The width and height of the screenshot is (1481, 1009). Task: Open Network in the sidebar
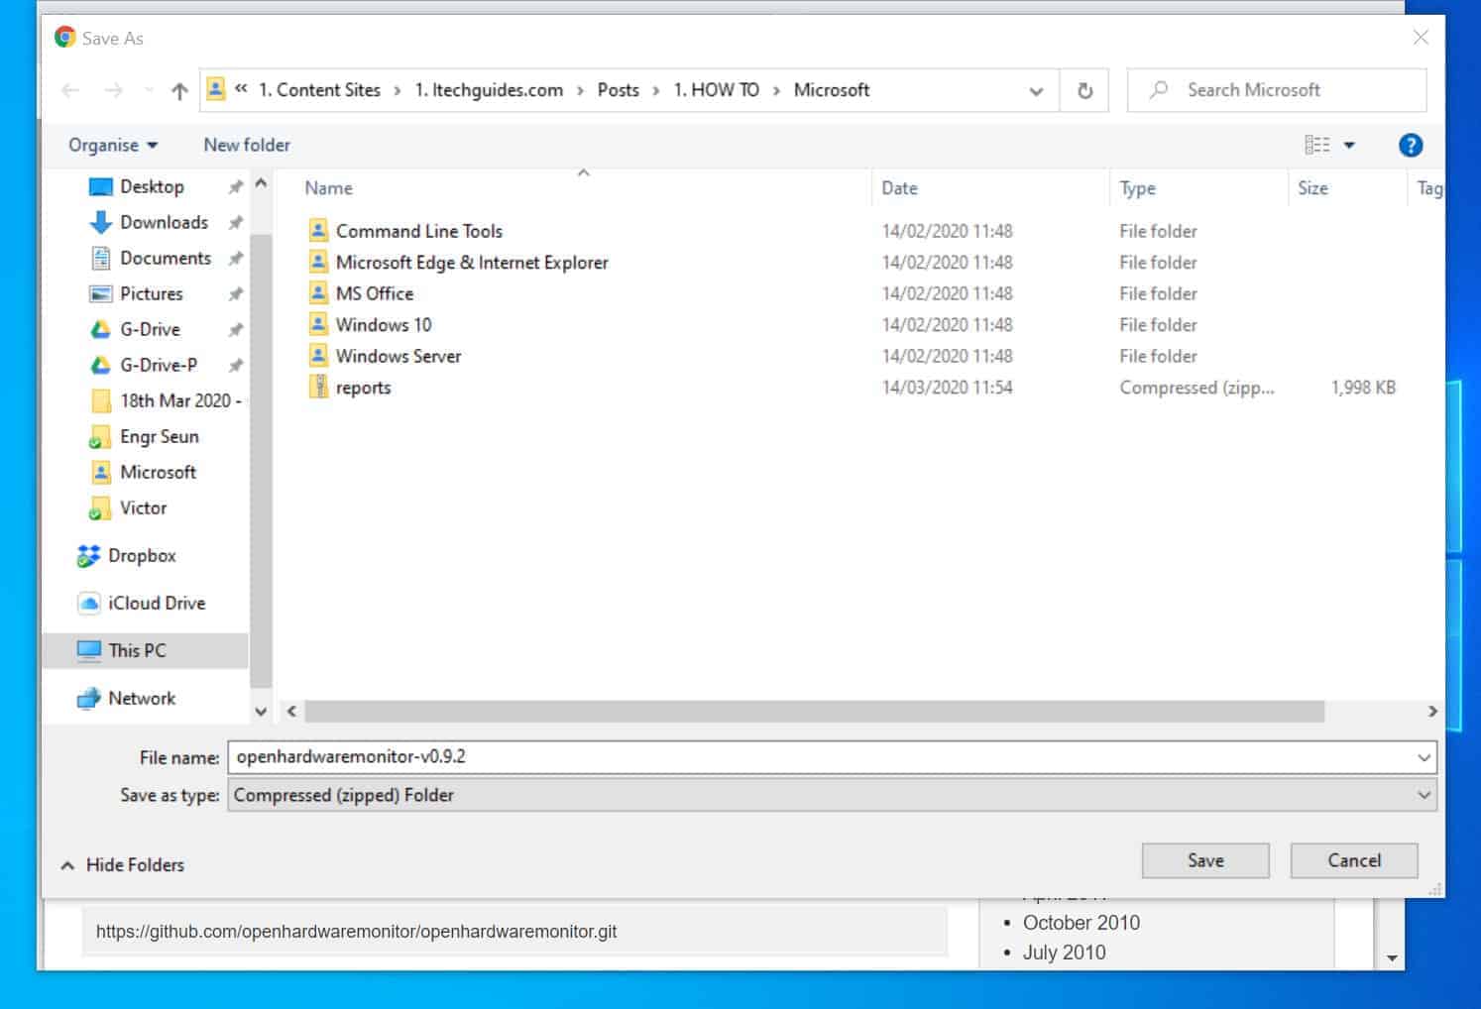[x=140, y=698]
